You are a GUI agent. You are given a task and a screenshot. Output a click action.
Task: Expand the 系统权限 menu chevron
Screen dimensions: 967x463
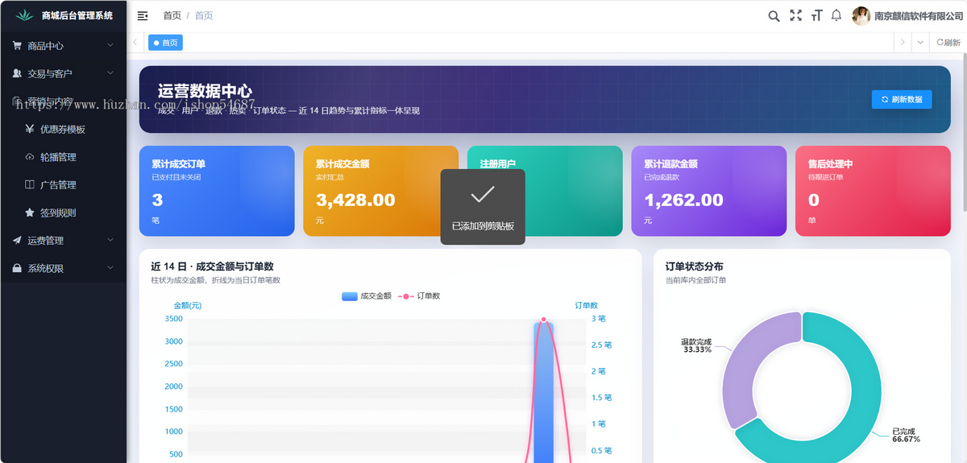[x=110, y=268]
